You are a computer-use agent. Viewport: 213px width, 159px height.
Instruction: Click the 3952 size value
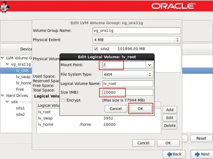pyautogui.click(x=108, y=118)
